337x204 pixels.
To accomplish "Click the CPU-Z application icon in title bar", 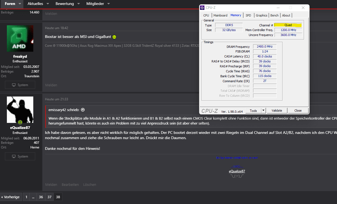I will [x=202, y=8].
